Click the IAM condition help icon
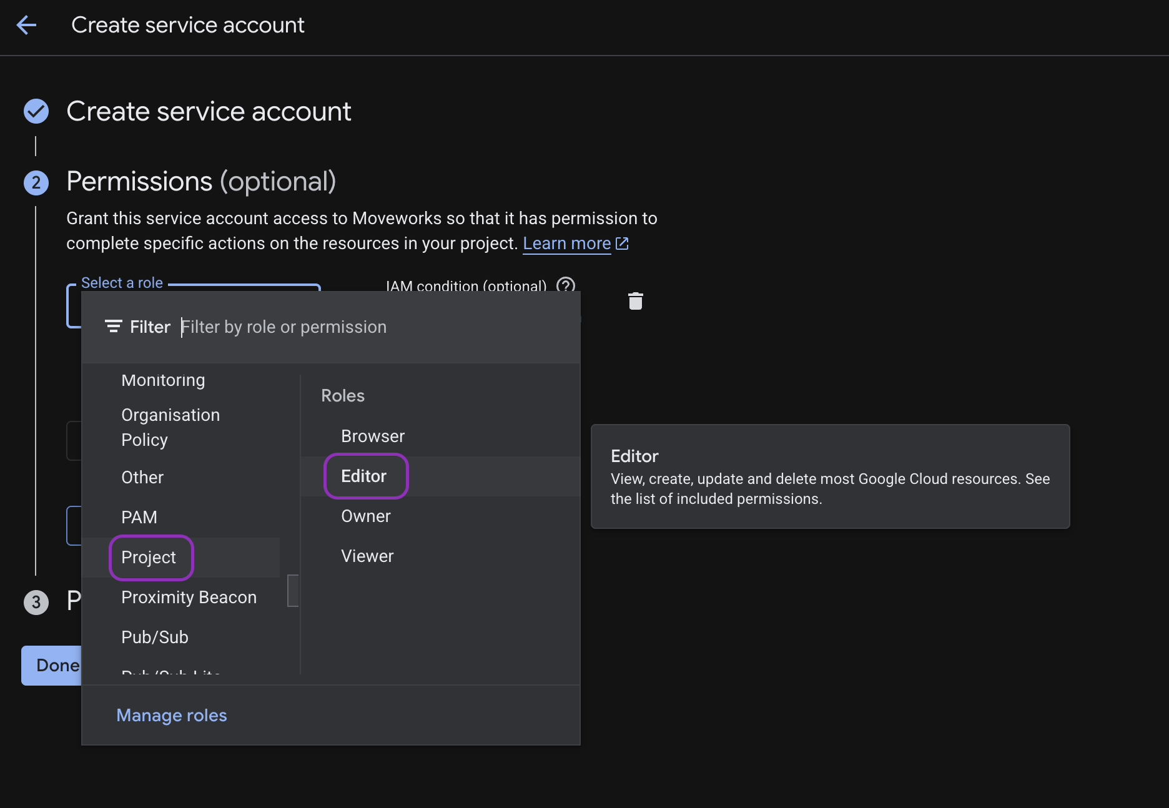Screen dimensions: 1169x808 (x=566, y=285)
